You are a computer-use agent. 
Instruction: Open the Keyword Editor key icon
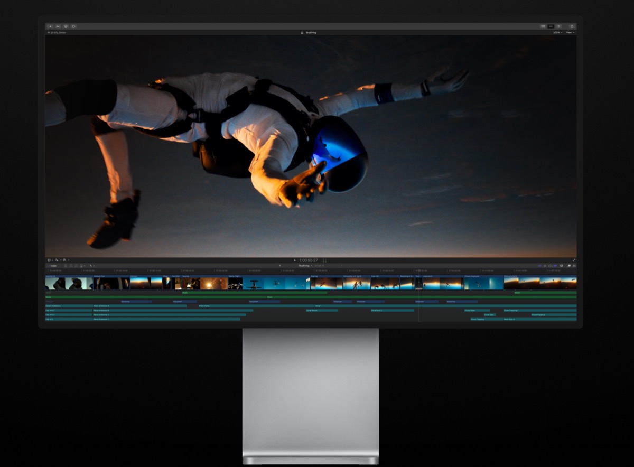(x=58, y=26)
